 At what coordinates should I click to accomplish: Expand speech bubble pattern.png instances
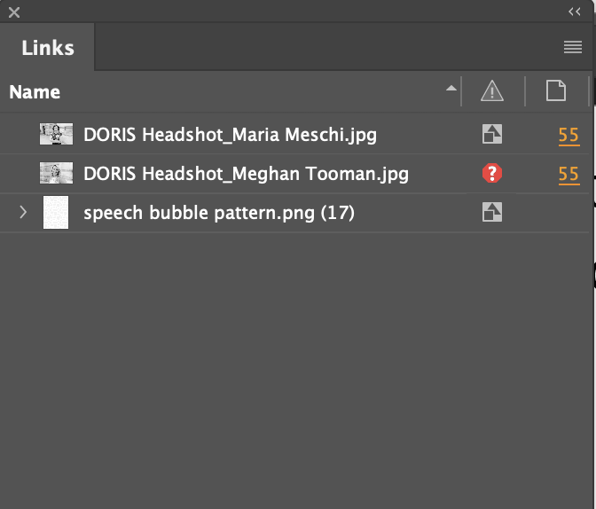(23, 212)
